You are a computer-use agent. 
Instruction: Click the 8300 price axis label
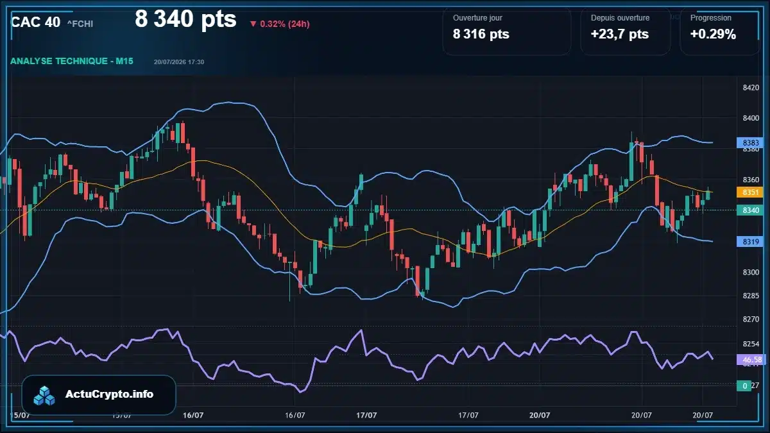pyautogui.click(x=751, y=273)
